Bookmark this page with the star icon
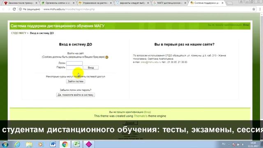This screenshot has height=148, width=263. click(x=254, y=9)
